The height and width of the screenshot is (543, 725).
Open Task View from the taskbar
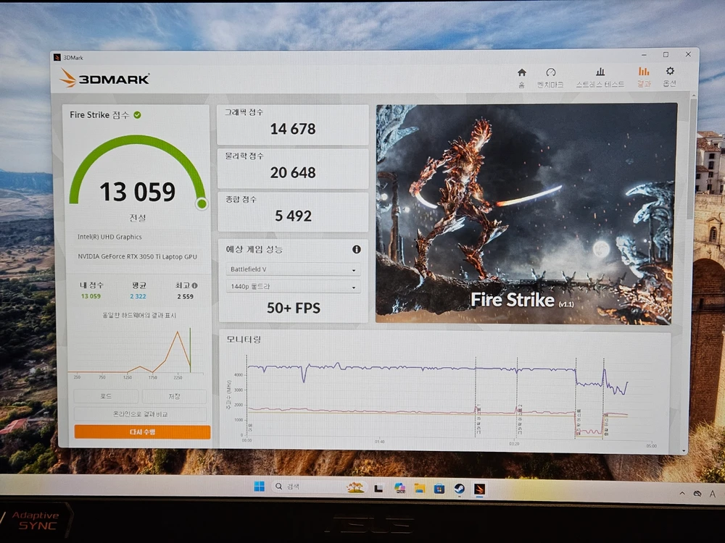(378, 488)
